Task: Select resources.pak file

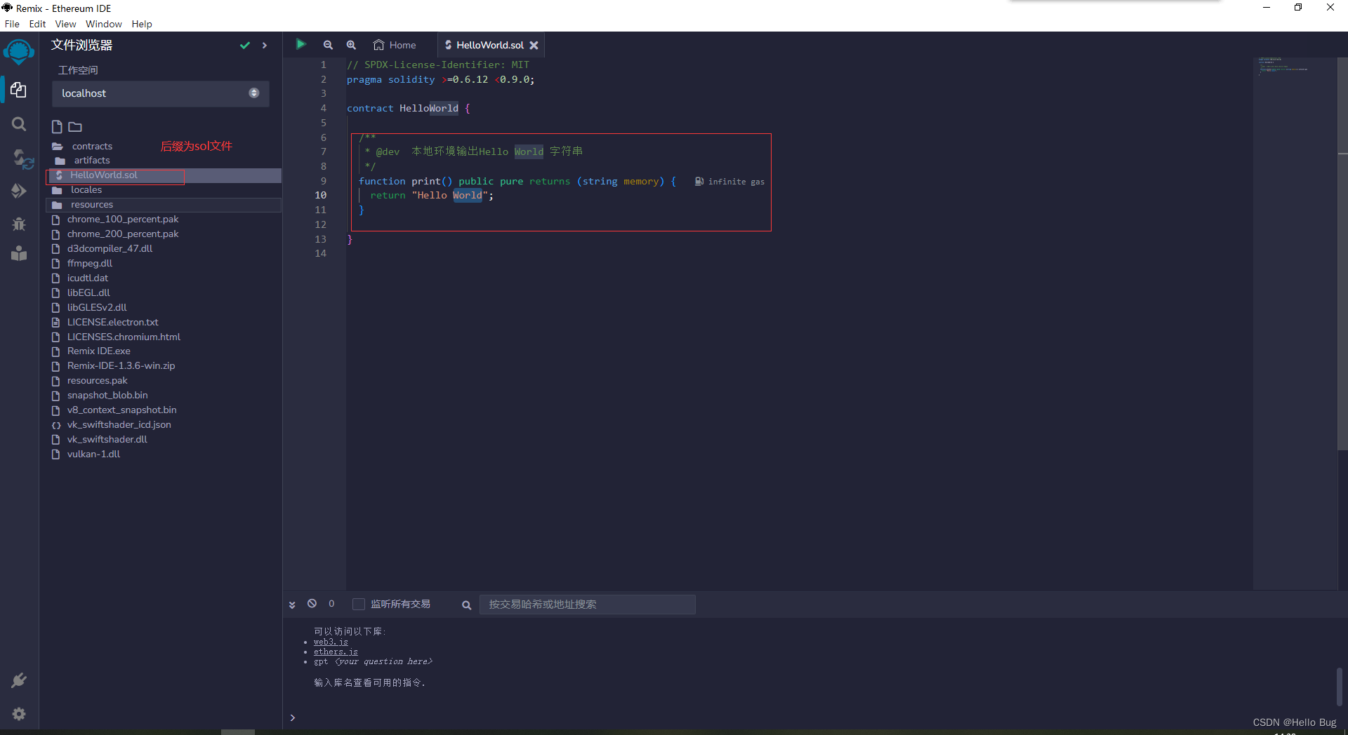Action: pyautogui.click(x=98, y=381)
